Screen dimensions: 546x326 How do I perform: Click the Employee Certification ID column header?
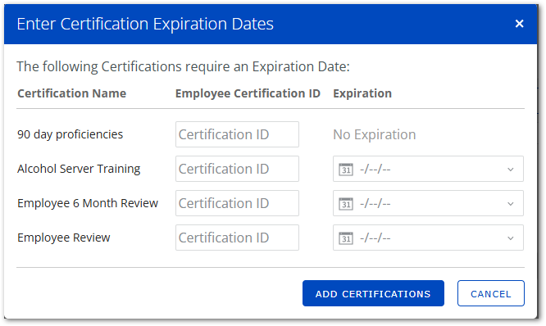[248, 93]
